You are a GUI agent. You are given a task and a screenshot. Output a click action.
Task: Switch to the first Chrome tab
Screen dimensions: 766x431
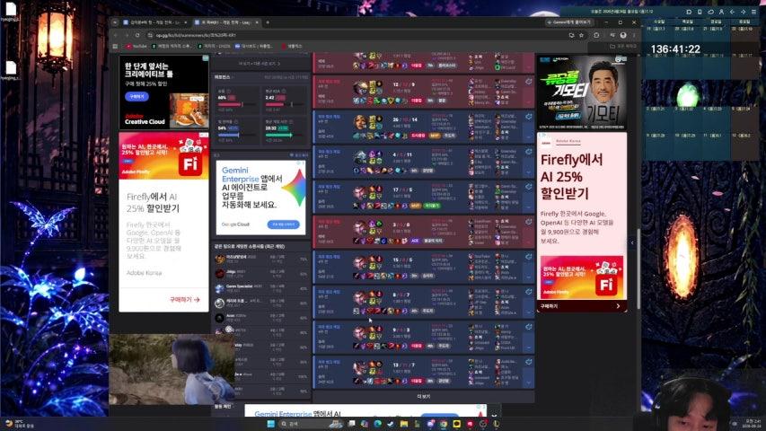153,22
